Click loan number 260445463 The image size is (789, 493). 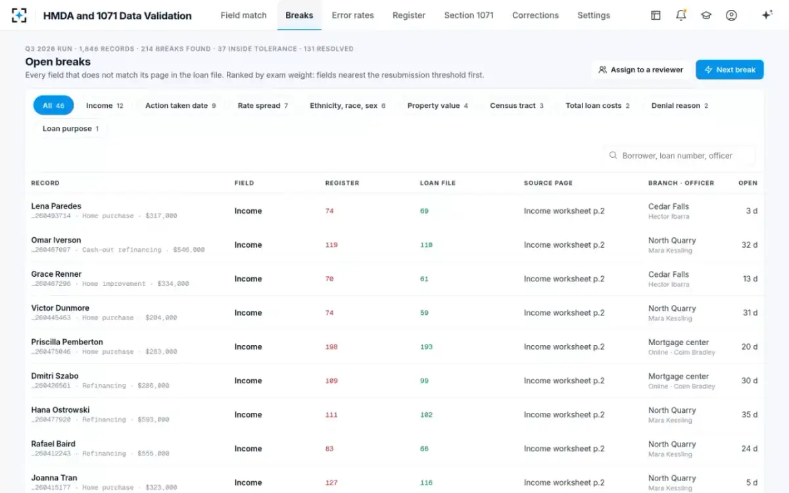(51, 317)
